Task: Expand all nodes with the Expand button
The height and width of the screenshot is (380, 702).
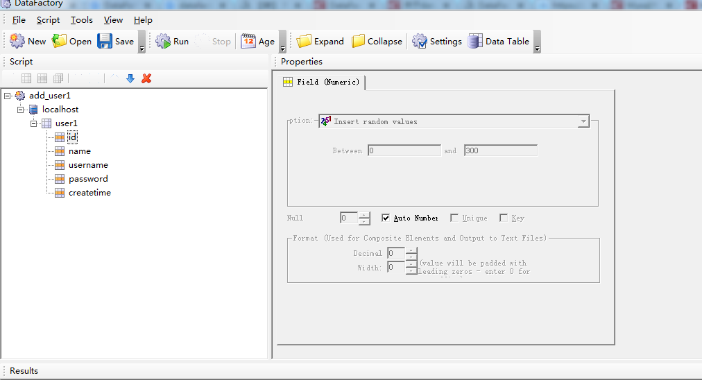Action: [x=320, y=41]
